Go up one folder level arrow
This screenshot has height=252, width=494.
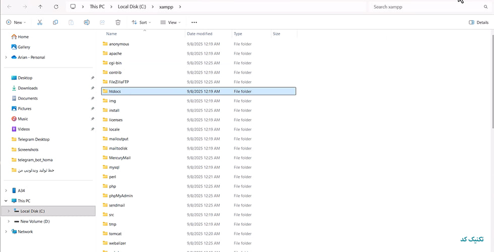click(40, 7)
